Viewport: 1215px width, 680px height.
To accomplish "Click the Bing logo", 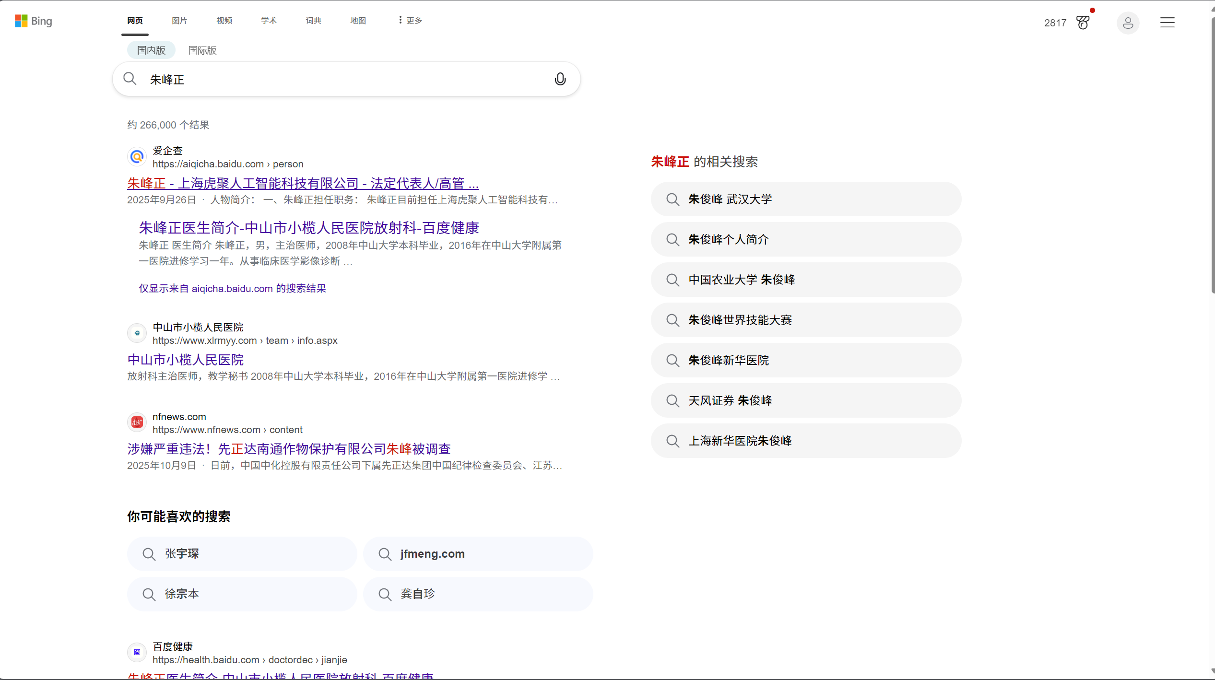I will pyautogui.click(x=34, y=21).
